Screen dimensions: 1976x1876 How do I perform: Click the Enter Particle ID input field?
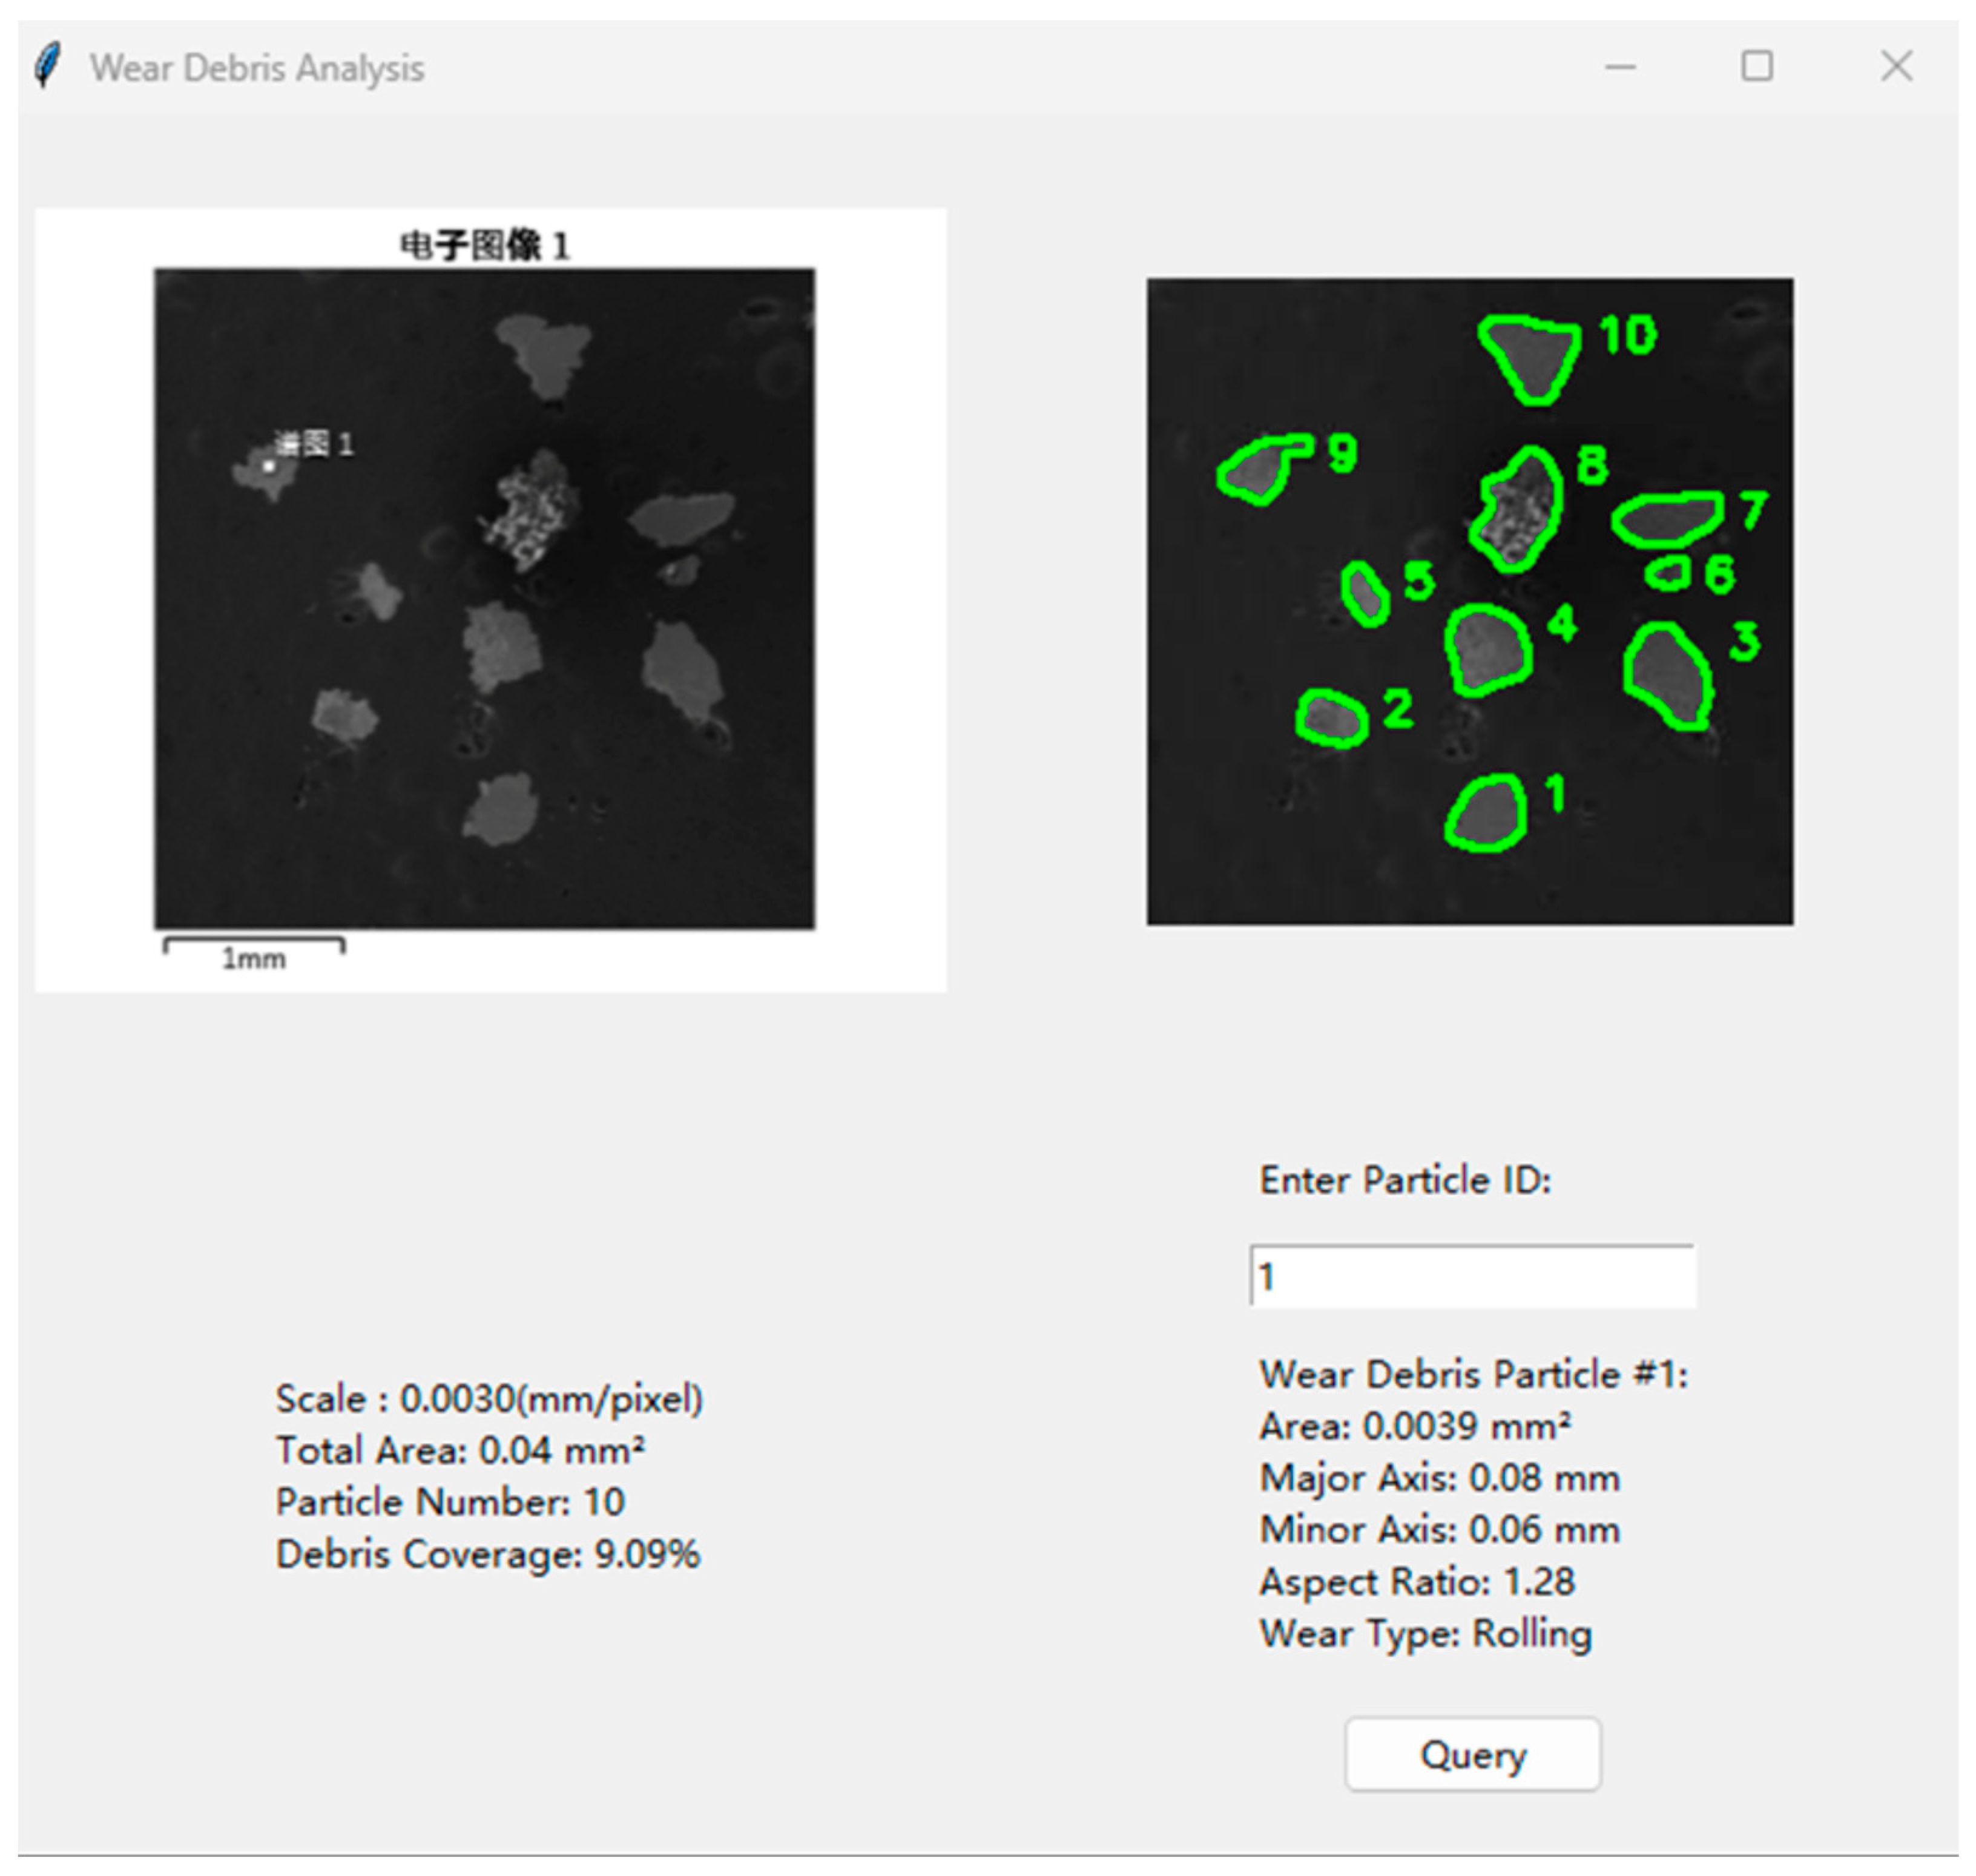[1472, 1277]
